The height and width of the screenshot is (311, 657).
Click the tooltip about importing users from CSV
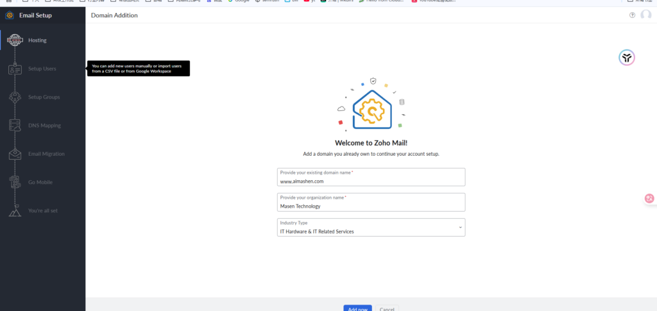139,69
